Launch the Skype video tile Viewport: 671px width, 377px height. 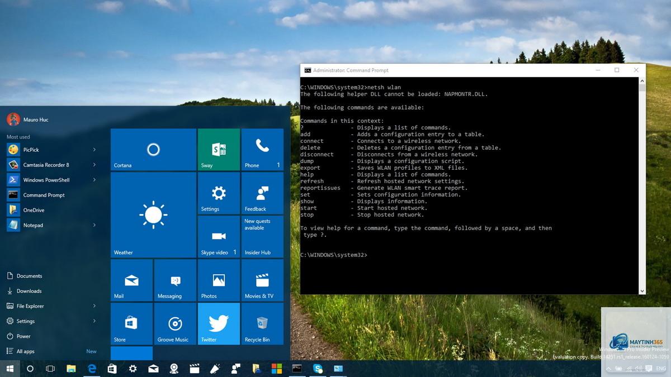click(x=219, y=237)
